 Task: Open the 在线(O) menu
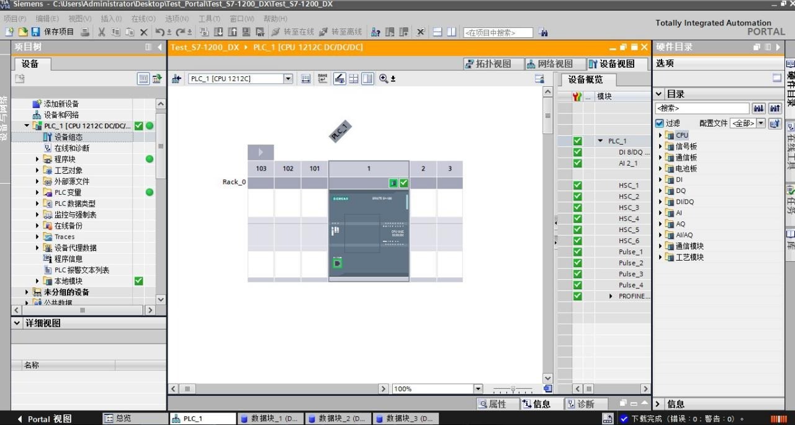[x=143, y=19]
